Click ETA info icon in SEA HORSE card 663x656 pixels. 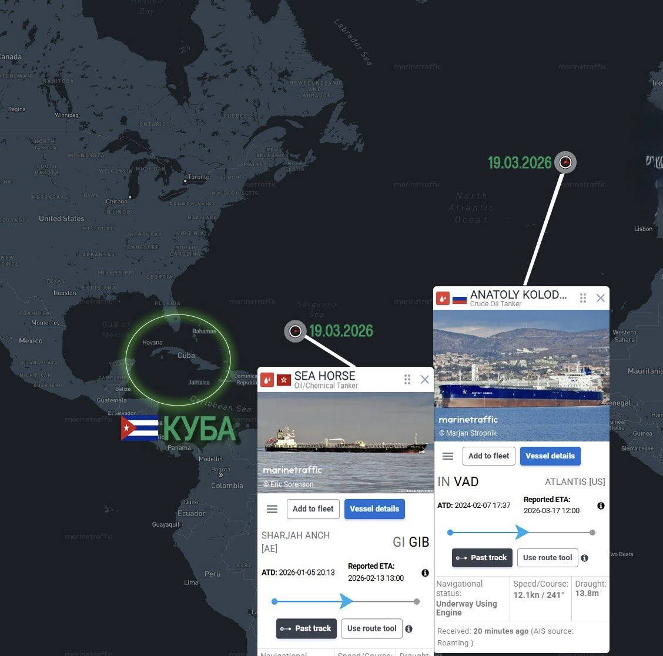pyautogui.click(x=425, y=573)
